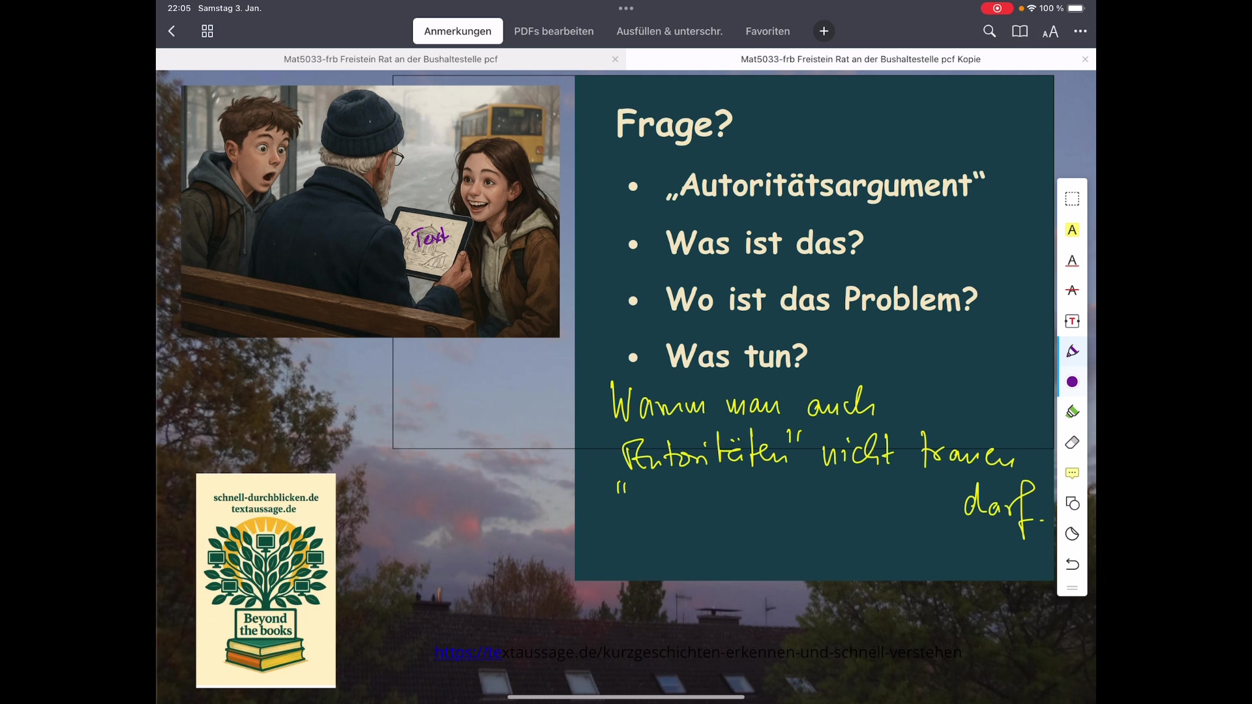Switch to the green highlighter tool
1252x704 pixels.
[1072, 411]
